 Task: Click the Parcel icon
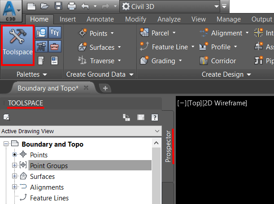[144, 32]
